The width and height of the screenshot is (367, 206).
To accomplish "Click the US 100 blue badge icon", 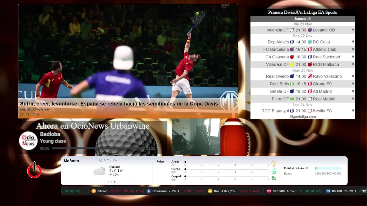I will point(328,191).
